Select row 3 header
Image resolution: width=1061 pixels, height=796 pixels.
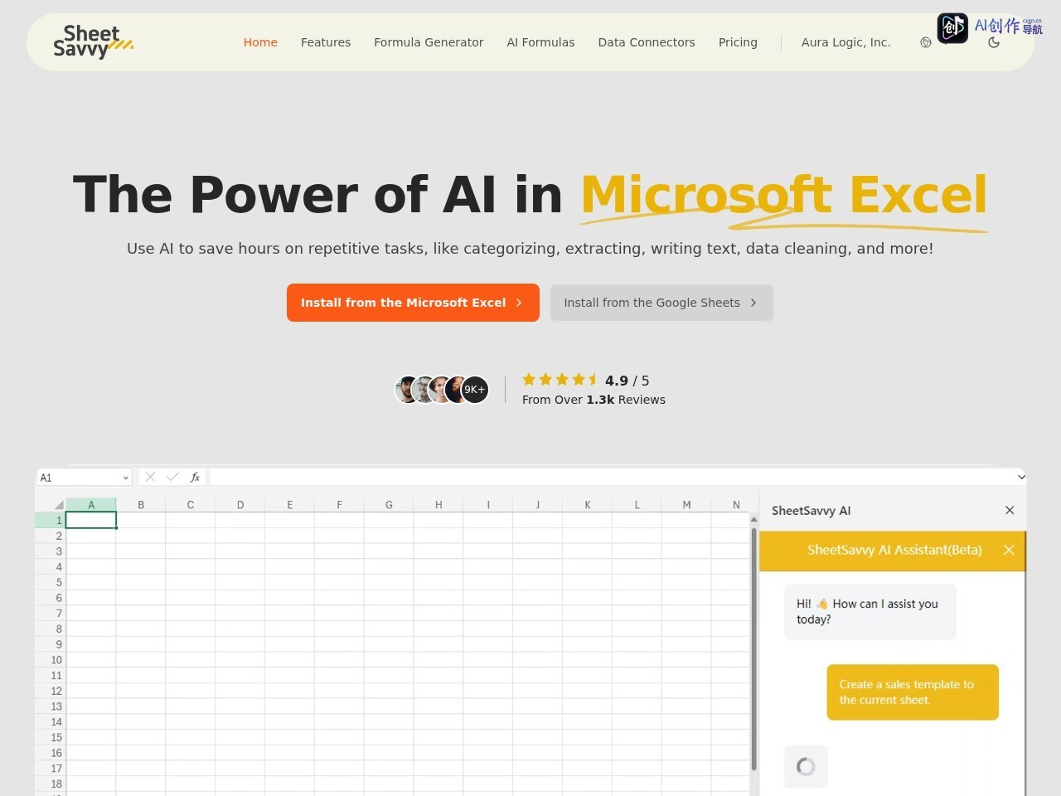[51, 551]
